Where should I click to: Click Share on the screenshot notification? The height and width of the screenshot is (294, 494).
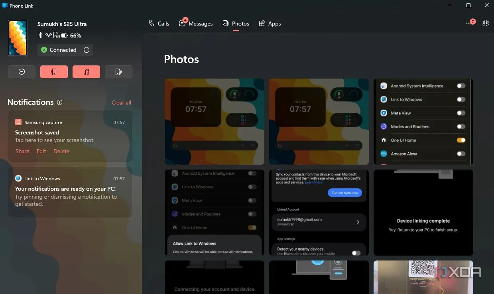(22, 151)
